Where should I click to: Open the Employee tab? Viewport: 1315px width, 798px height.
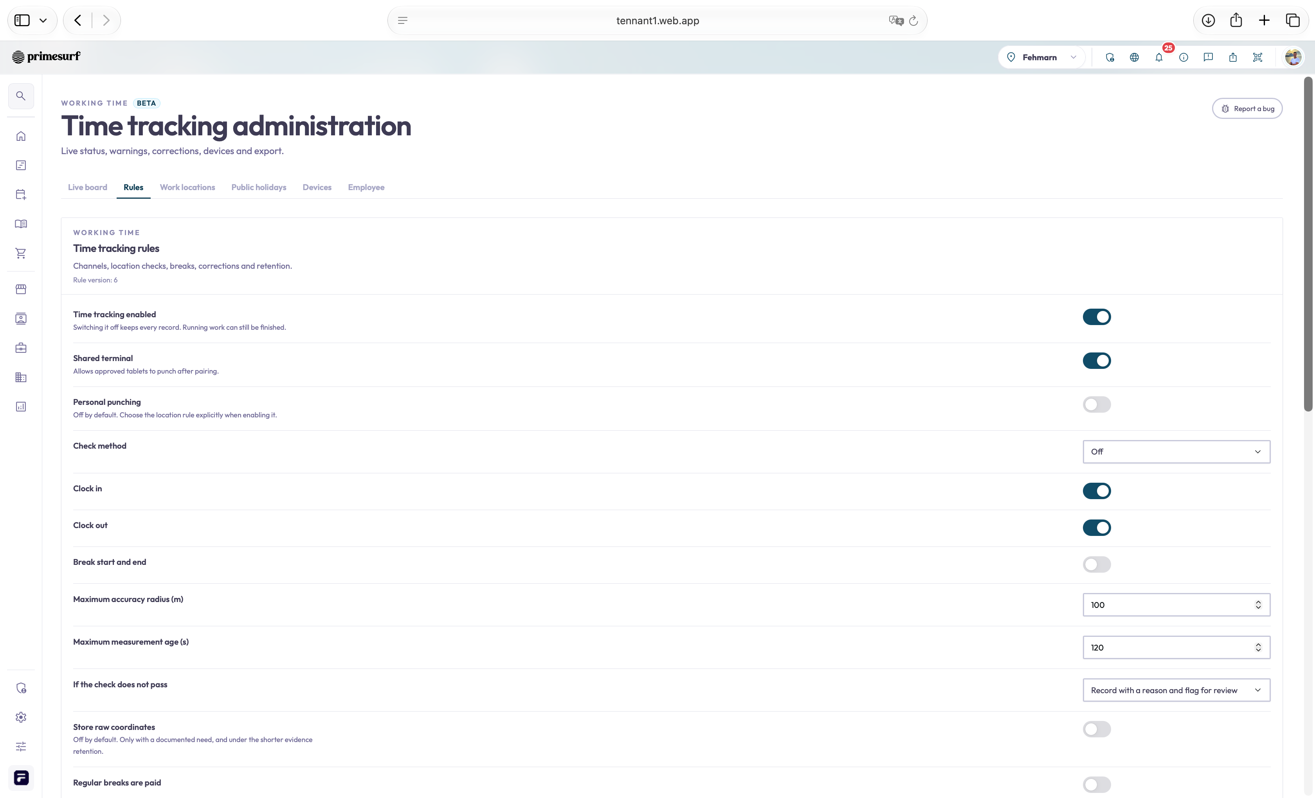tap(366, 187)
